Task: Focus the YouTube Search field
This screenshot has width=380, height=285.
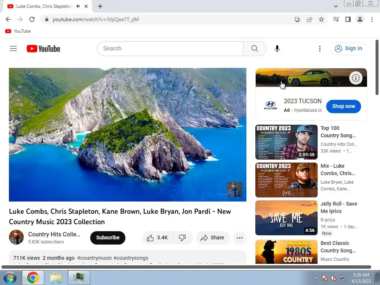Action: (170, 49)
